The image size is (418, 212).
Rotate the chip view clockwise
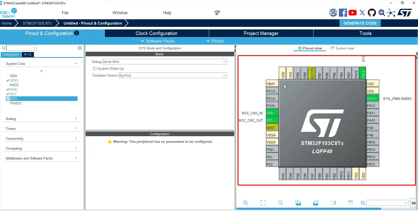[x=298, y=203]
